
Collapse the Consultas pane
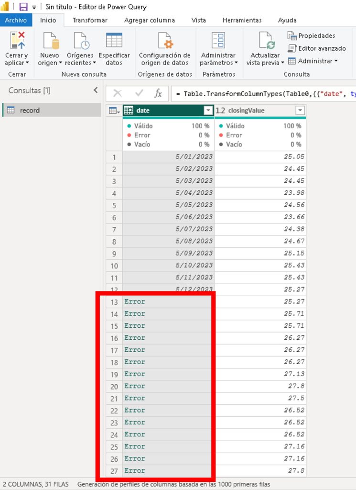[96, 90]
